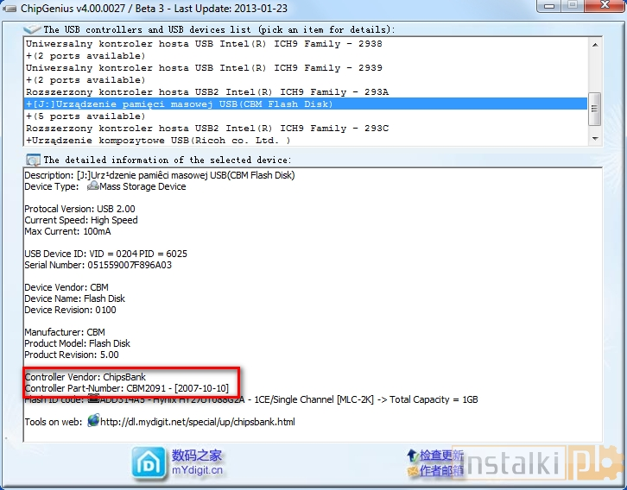This screenshot has width=627, height=490.
Task: Click the mYdigit house logo icon
Action: click(149, 462)
